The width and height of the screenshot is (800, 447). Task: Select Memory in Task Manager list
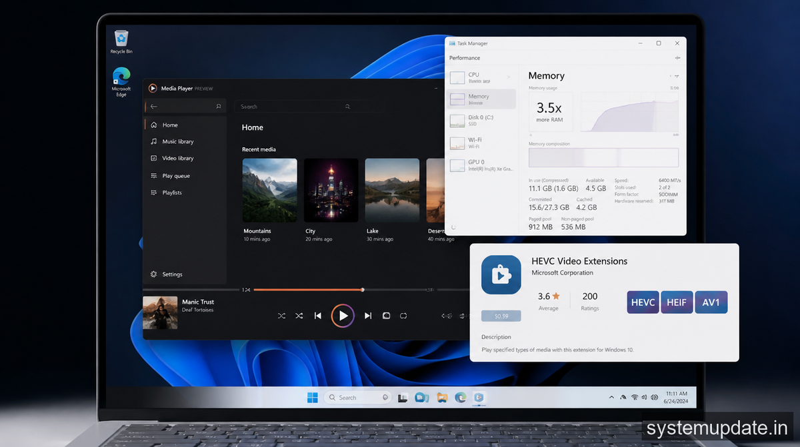click(x=481, y=99)
